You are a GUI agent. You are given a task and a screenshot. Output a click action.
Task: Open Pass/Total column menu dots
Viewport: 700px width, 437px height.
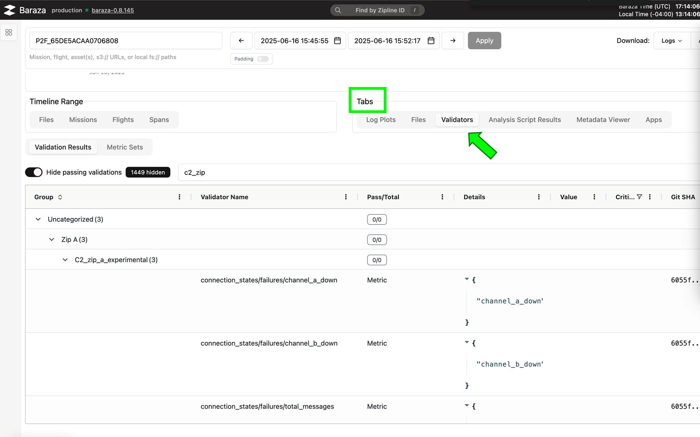[x=442, y=197]
